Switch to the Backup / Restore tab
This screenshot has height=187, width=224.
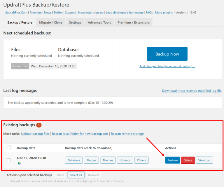pos(20,22)
